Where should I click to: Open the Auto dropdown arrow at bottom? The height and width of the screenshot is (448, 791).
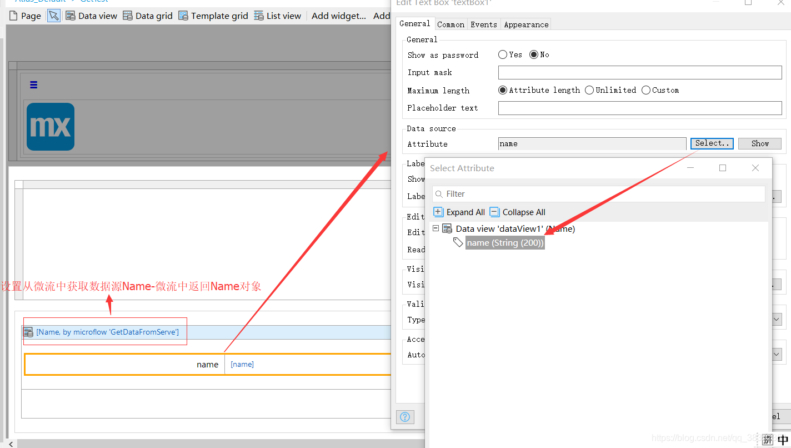(777, 354)
